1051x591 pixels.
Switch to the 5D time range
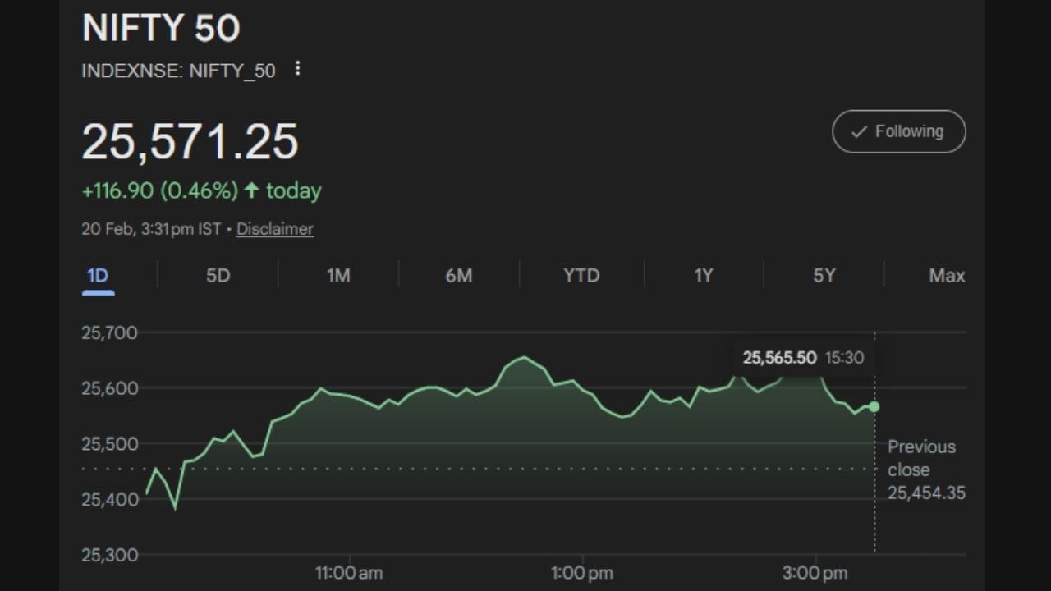tap(218, 276)
